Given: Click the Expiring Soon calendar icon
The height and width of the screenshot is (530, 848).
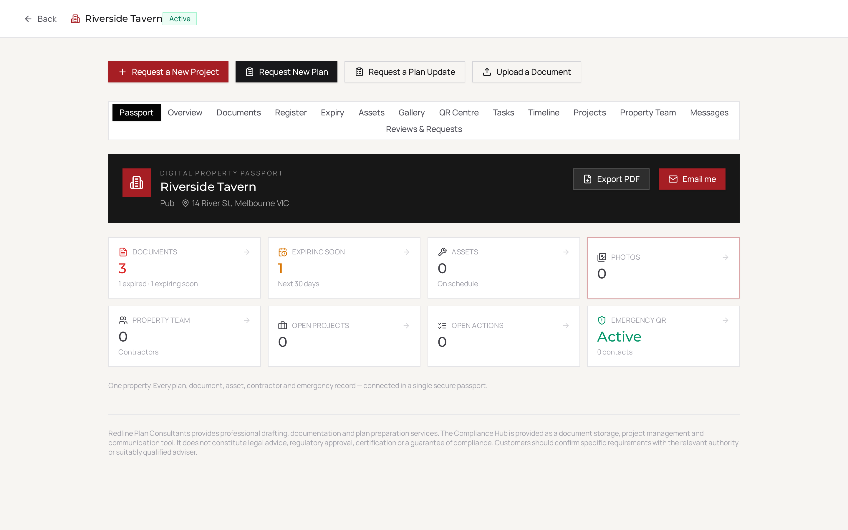Looking at the screenshot, I should click(282, 252).
